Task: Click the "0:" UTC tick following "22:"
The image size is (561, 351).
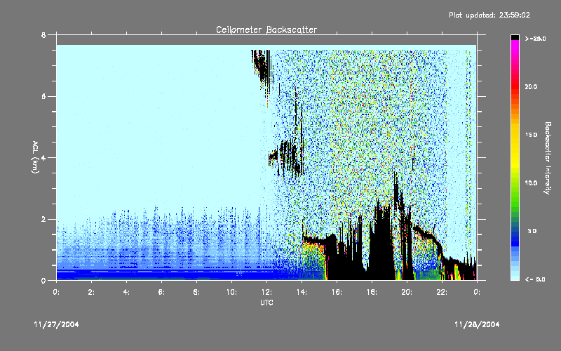Action: [477, 292]
